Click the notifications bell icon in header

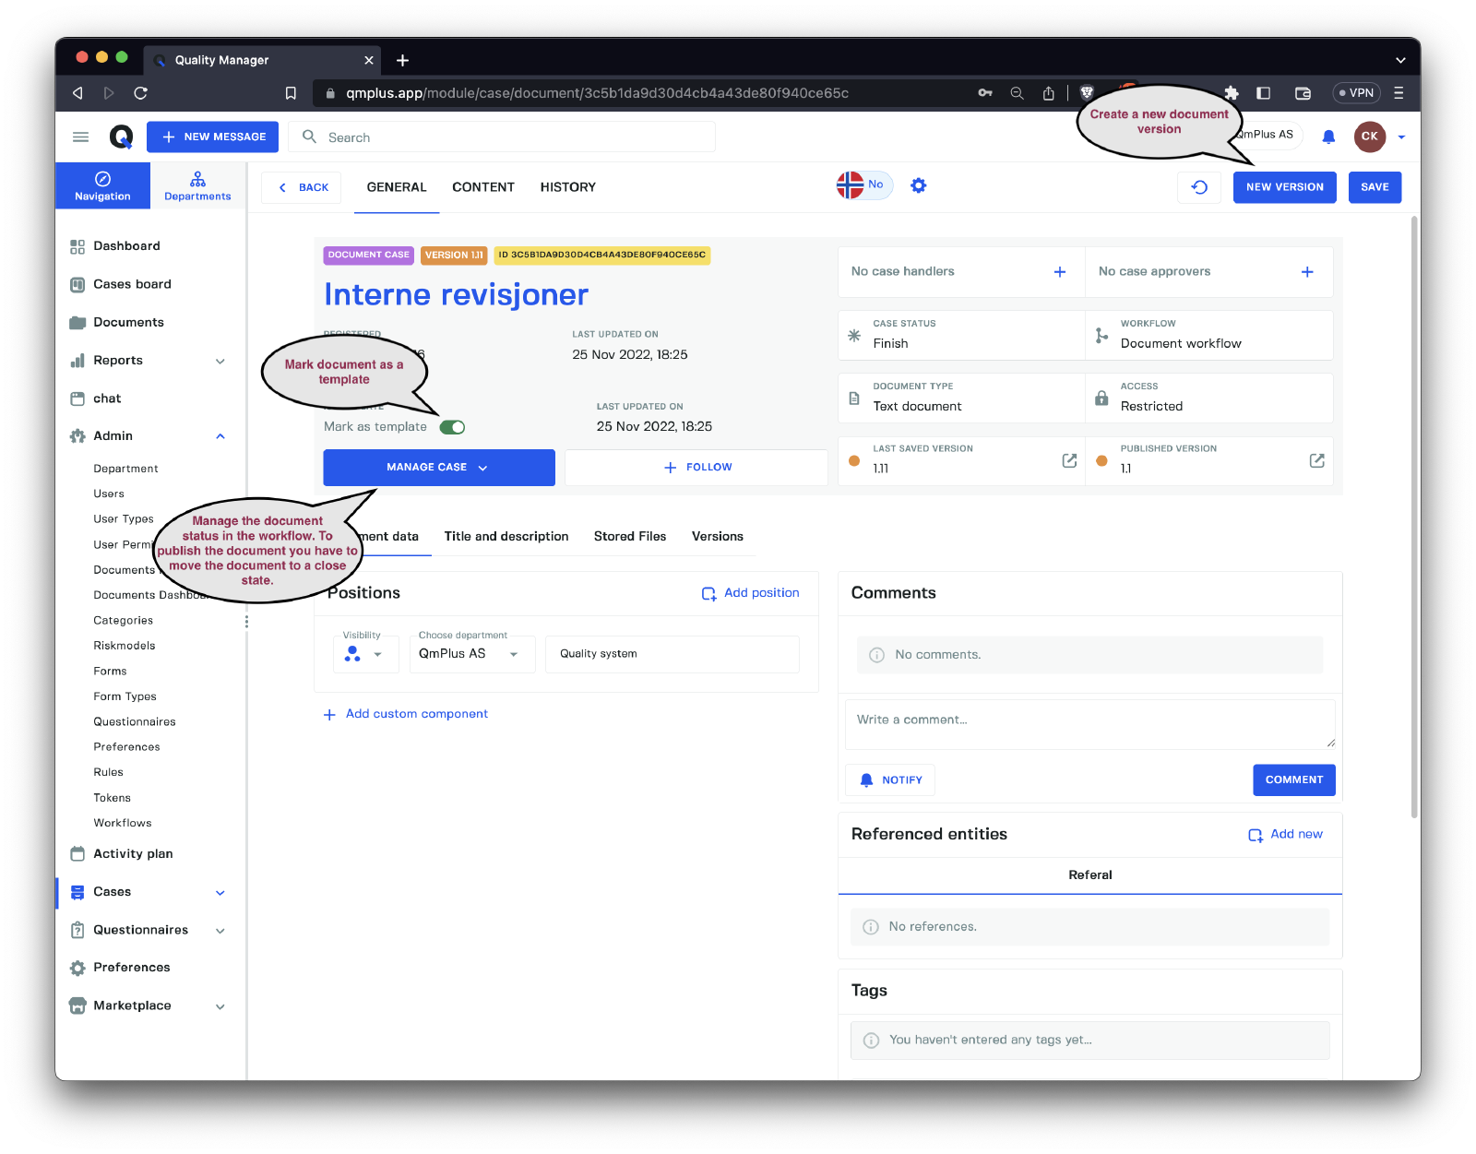[1328, 137]
